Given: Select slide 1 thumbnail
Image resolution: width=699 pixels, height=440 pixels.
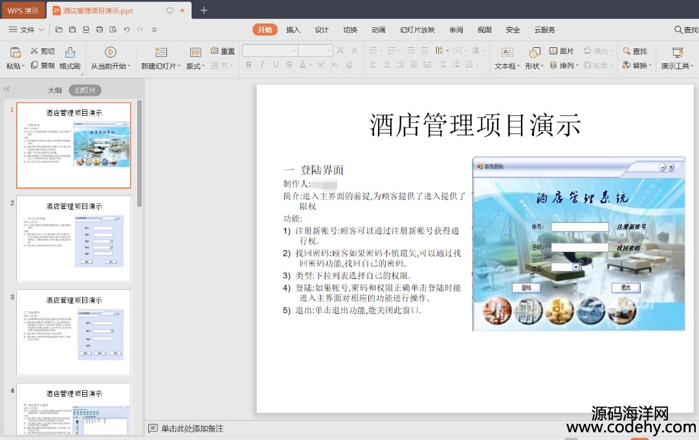Looking at the screenshot, I should 74,146.
